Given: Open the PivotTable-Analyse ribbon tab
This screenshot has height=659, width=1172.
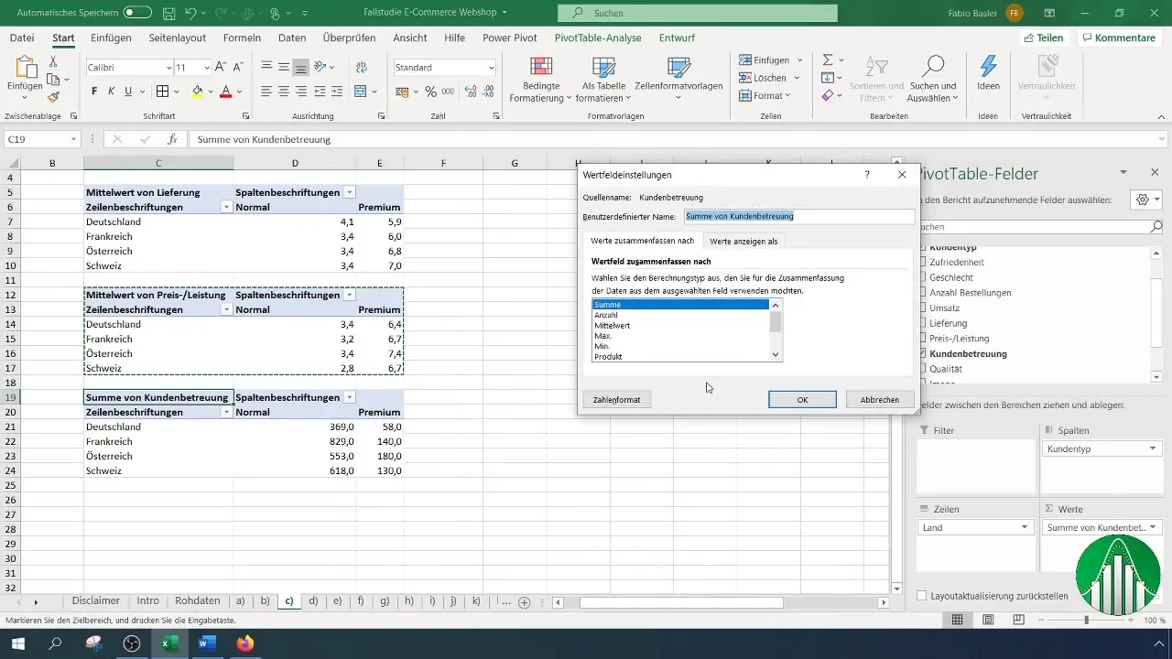Looking at the screenshot, I should (598, 38).
